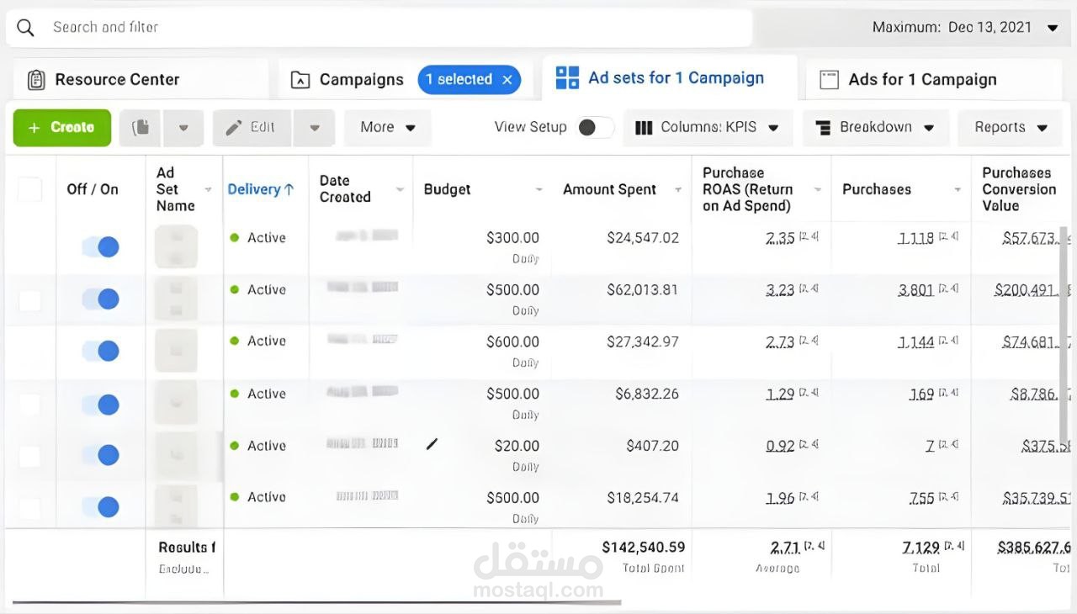The width and height of the screenshot is (1077, 614).
Task: Click the pencil icon beside $20.00 budget
Action: point(432,444)
